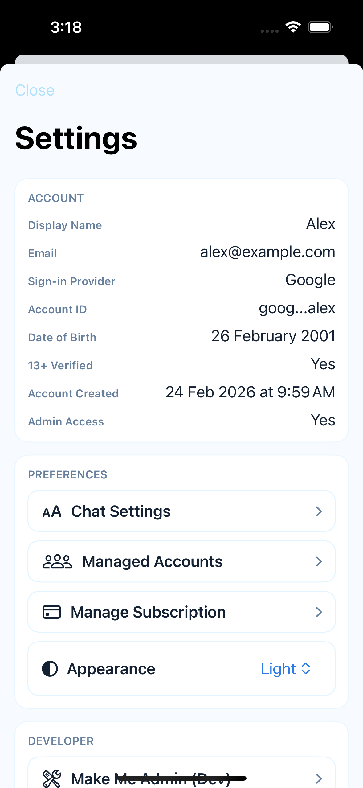Tap the Make Me Admin (Dev) label
Image resolution: width=363 pixels, height=788 pixels.
point(151,779)
